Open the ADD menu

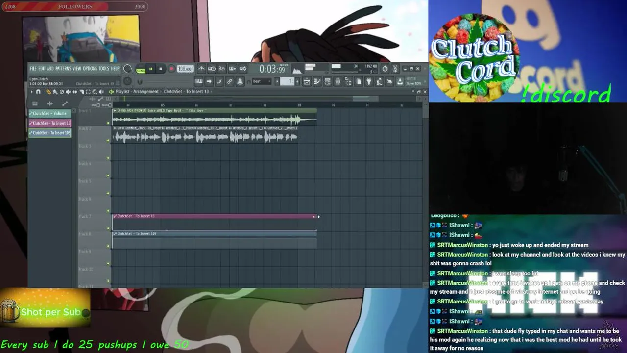point(50,69)
